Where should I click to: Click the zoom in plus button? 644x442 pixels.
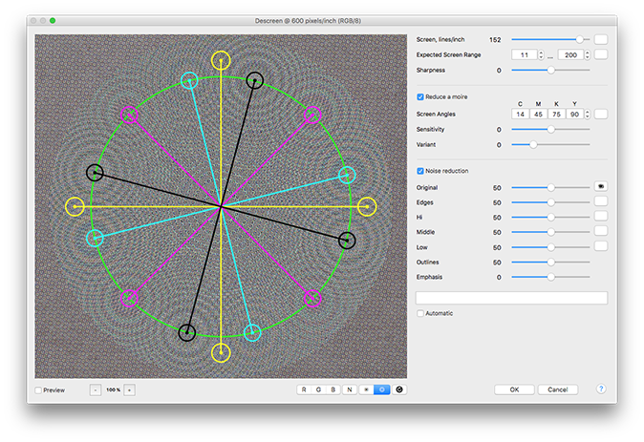pyautogui.click(x=129, y=389)
